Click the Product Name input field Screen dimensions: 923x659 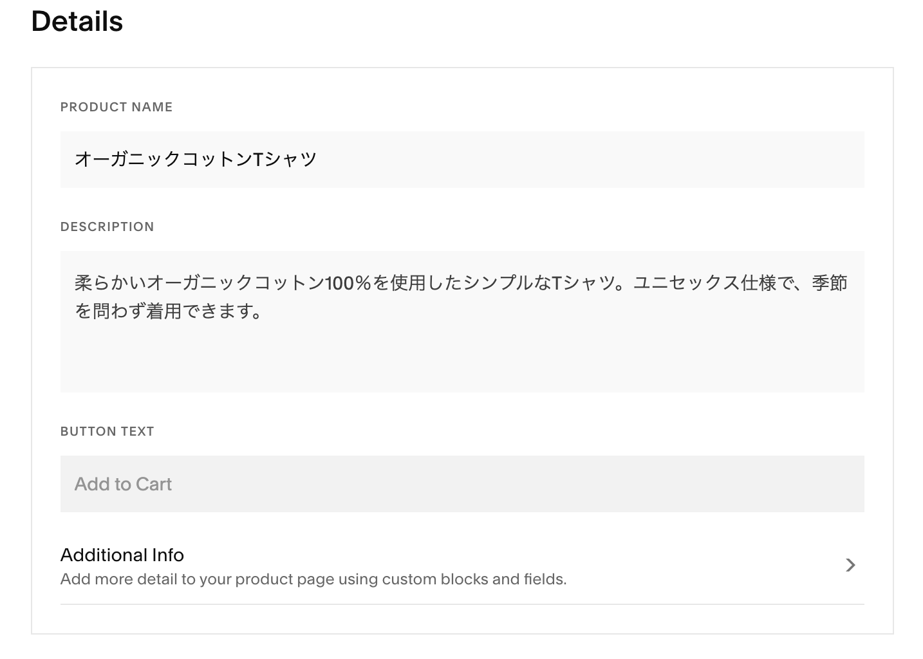pos(461,160)
